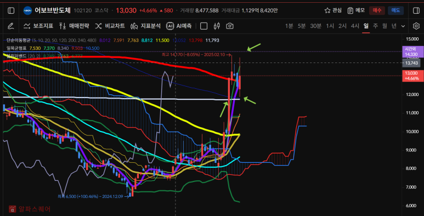Click the 10,500 Ichimoku value
Viewport: 424px width, 216px height.
tap(93, 48)
